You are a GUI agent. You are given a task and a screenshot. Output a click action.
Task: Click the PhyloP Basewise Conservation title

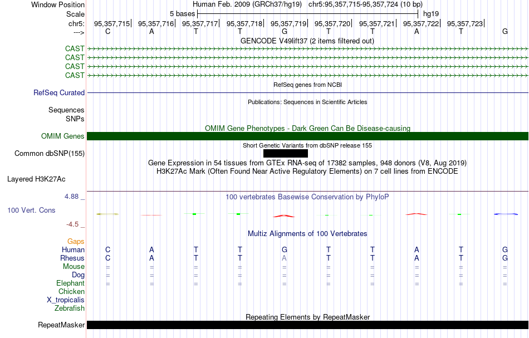click(307, 197)
